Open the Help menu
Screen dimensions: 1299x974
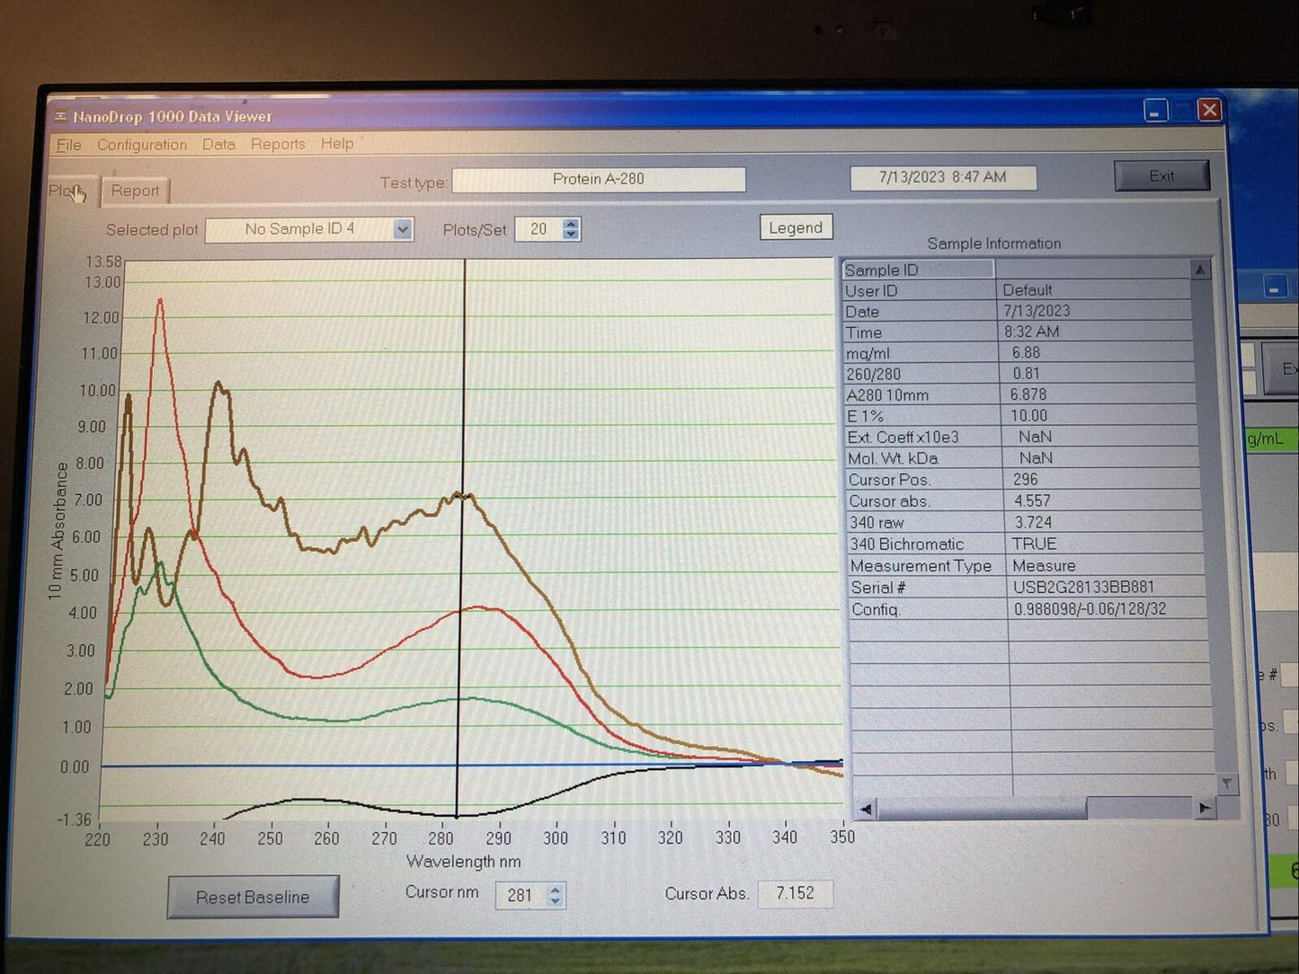pos(337,143)
